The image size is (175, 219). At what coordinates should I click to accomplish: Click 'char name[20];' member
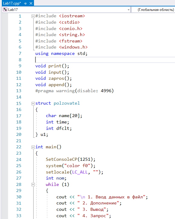coord(64,116)
